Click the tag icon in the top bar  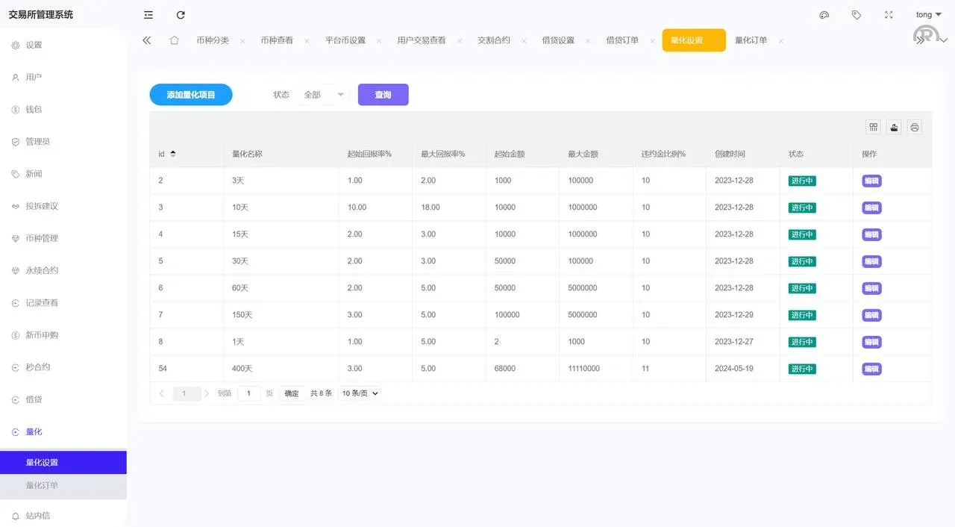(x=856, y=13)
